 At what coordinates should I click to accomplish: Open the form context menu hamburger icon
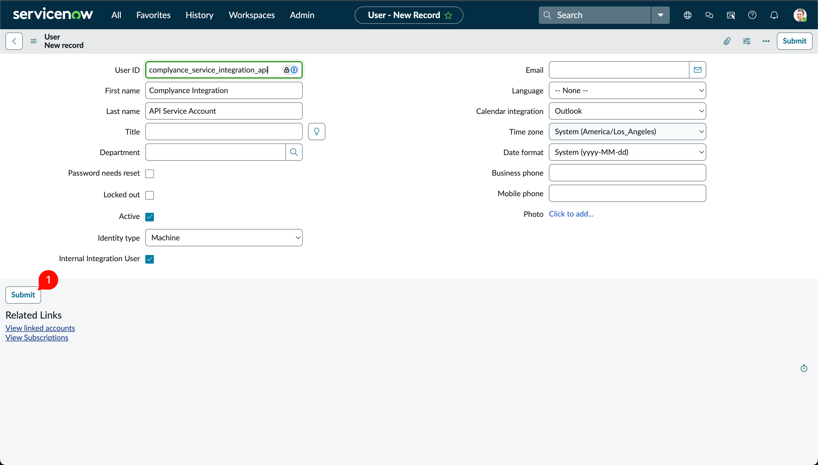click(x=34, y=41)
